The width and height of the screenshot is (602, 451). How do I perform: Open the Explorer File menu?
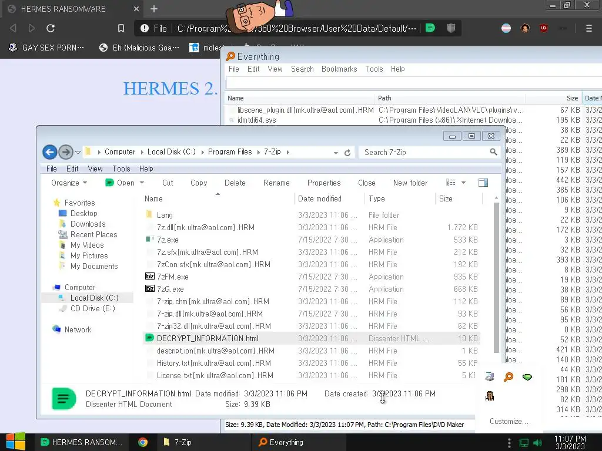click(52, 169)
